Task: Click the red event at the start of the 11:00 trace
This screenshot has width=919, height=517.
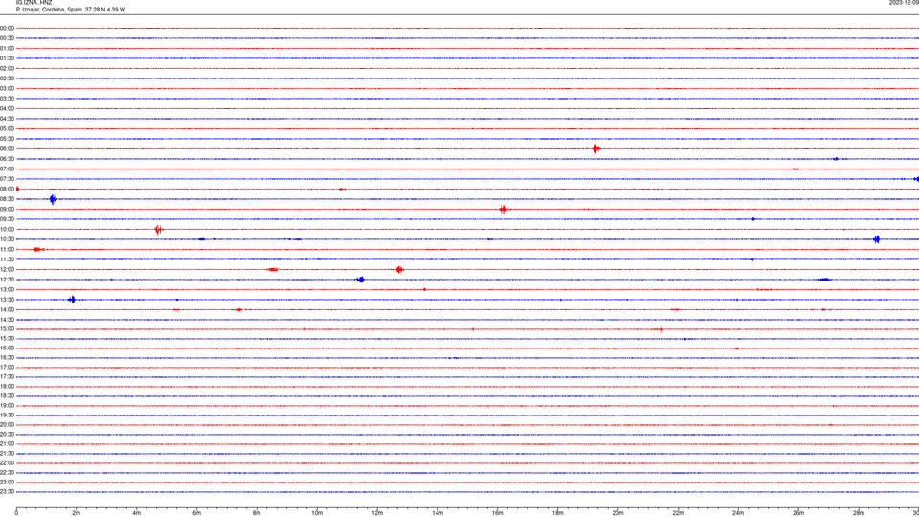Action: pos(38,250)
